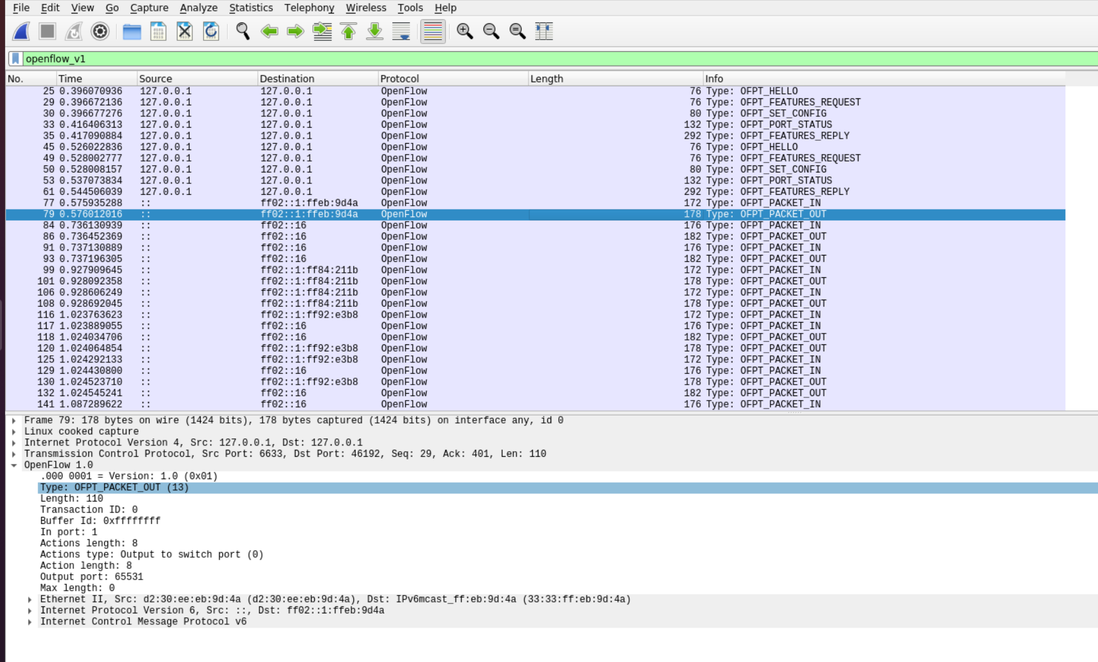
Task: Select the 'Output port: 65531' field
Action: (567, 577)
